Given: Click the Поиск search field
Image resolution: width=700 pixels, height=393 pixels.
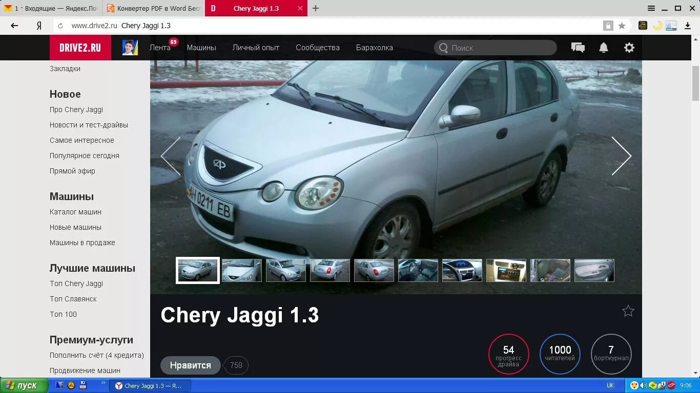Looking at the screenshot, I should (x=496, y=48).
